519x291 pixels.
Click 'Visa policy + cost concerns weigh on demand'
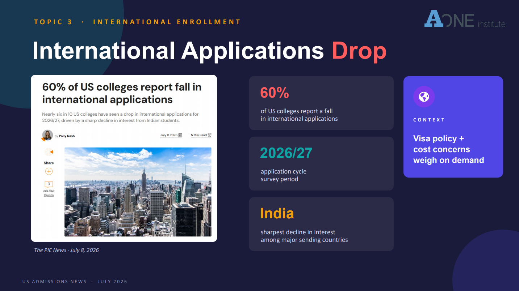click(x=449, y=149)
